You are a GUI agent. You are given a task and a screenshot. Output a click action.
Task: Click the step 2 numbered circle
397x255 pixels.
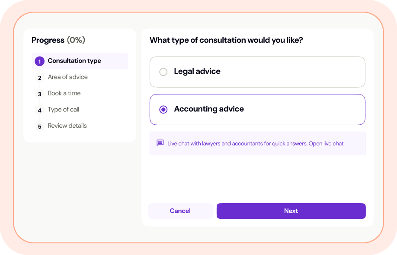tap(39, 77)
